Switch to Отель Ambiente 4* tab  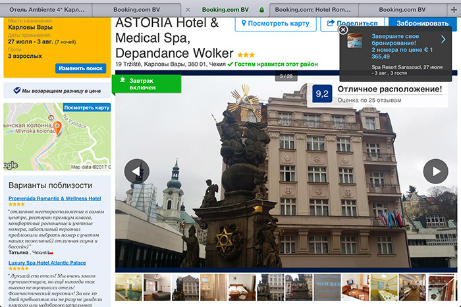tap(47, 10)
